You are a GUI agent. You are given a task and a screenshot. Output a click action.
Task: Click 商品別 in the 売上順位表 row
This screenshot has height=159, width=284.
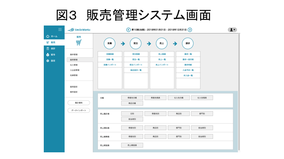(155, 128)
